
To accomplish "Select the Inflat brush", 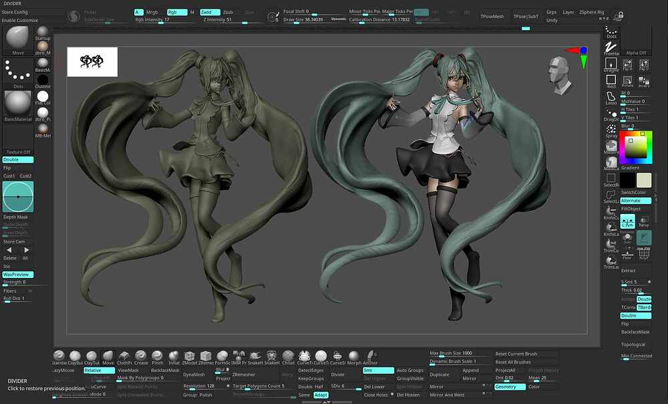I will coord(174,357).
